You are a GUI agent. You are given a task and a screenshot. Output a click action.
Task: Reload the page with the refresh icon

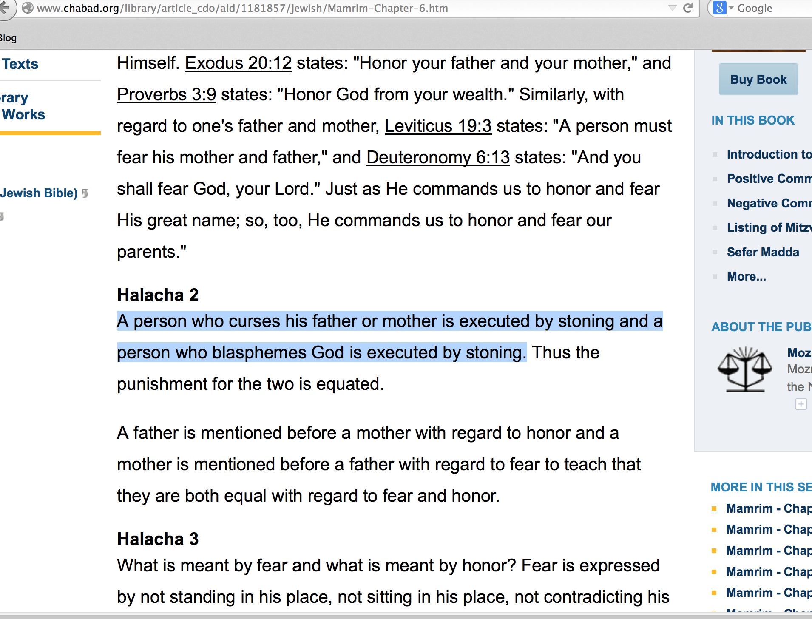[688, 8]
